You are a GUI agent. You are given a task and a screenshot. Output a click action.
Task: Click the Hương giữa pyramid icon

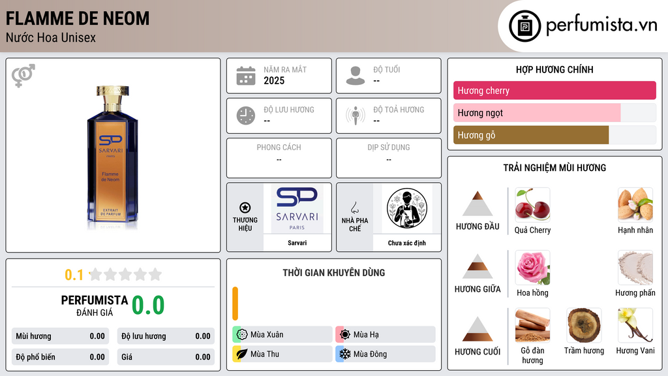click(x=478, y=266)
